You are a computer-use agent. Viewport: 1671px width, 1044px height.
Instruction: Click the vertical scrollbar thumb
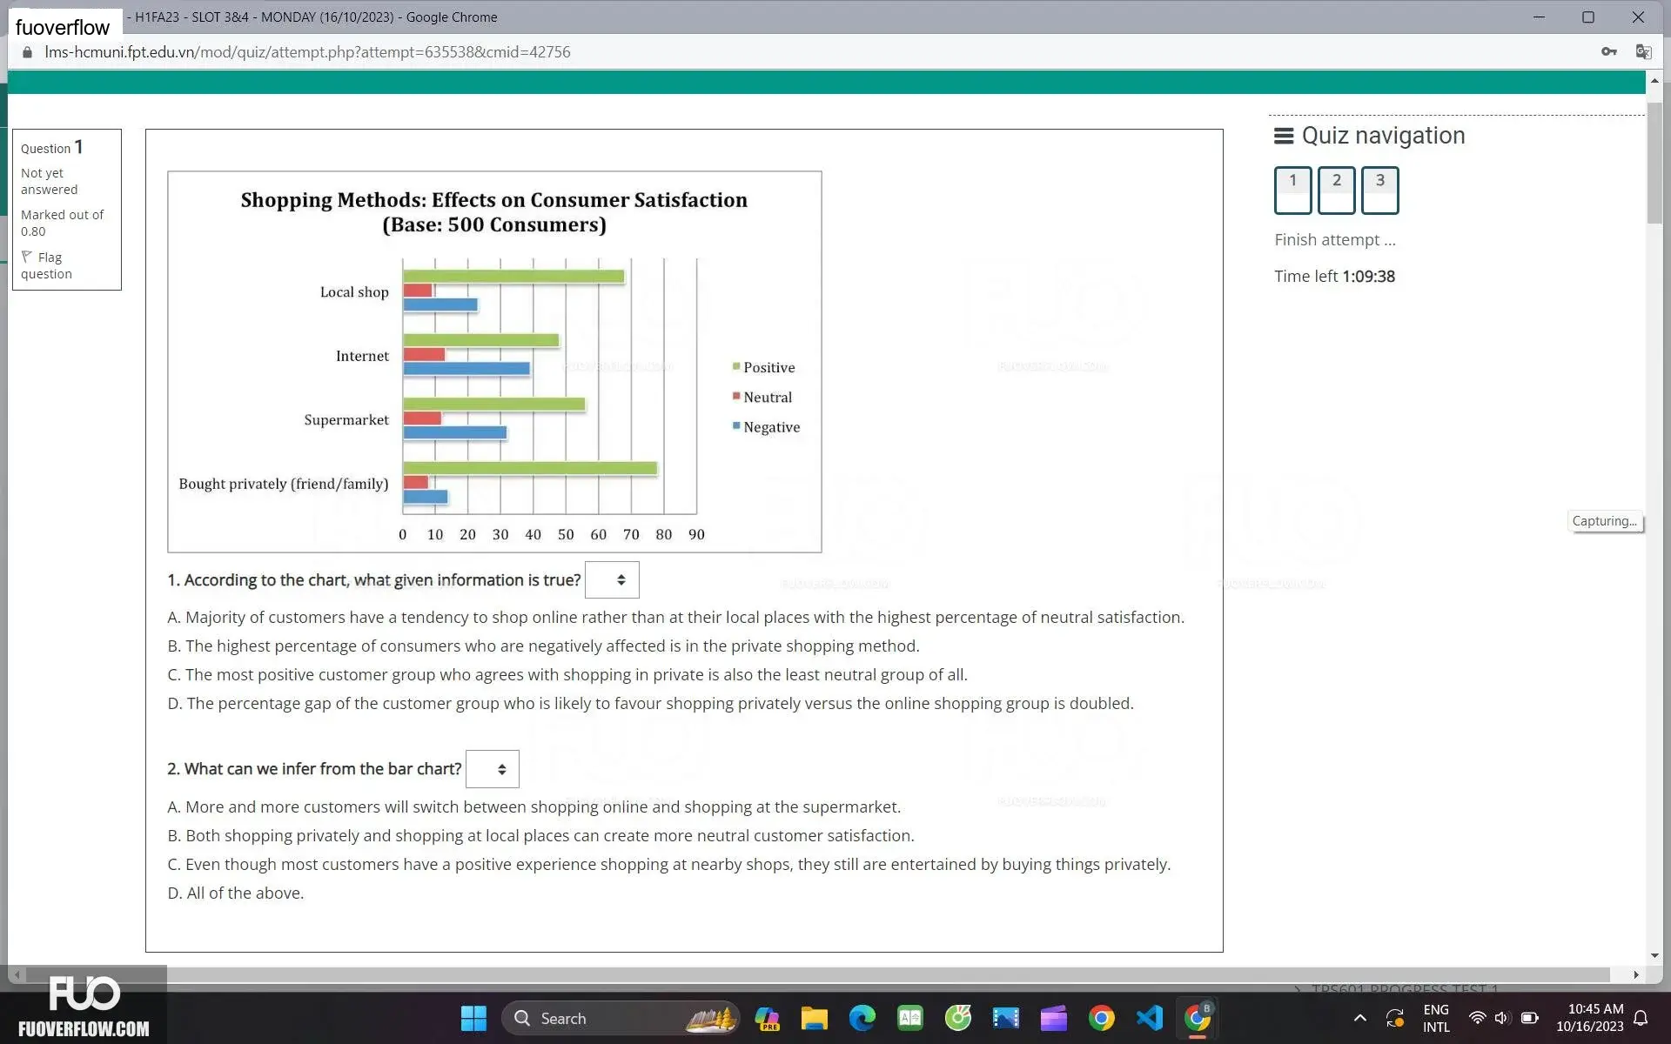pyautogui.click(x=1654, y=163)
